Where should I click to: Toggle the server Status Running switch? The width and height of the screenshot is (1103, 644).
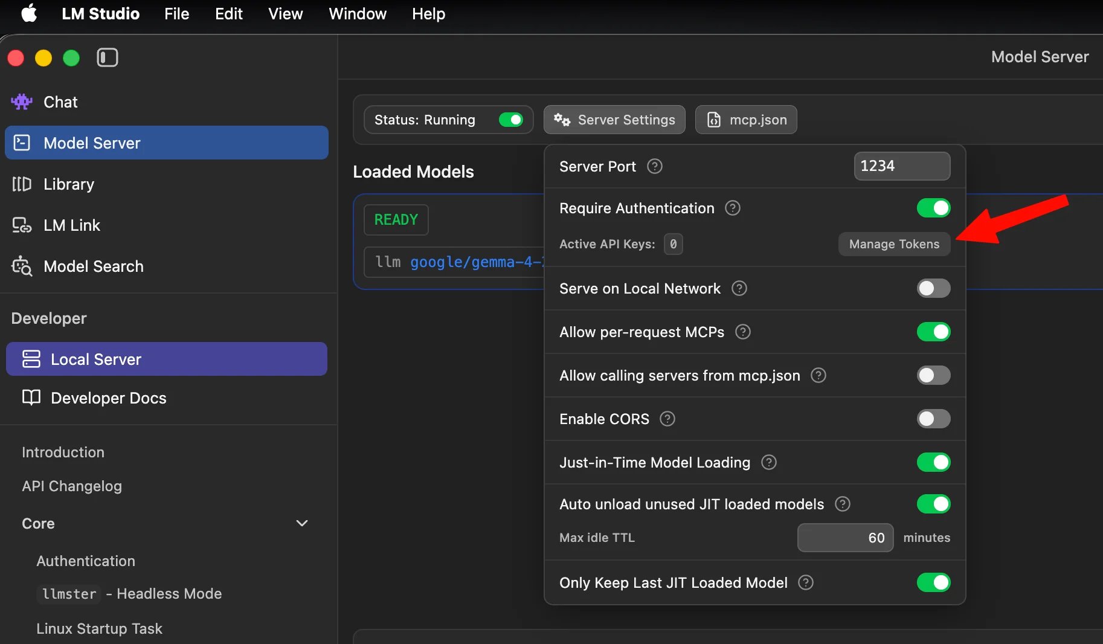point(511,120)
